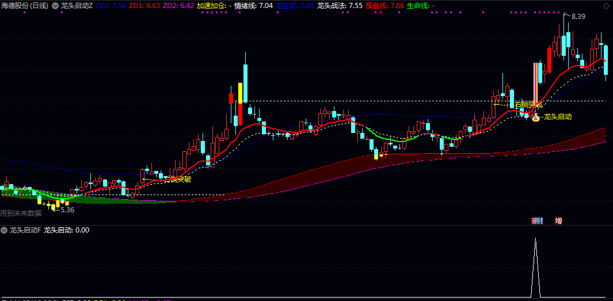Click the 财 marker at chart bottom
The height and width of the screenshot is (301, 613).
tap(538, 220)
